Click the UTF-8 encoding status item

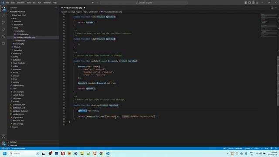point(256,148)
